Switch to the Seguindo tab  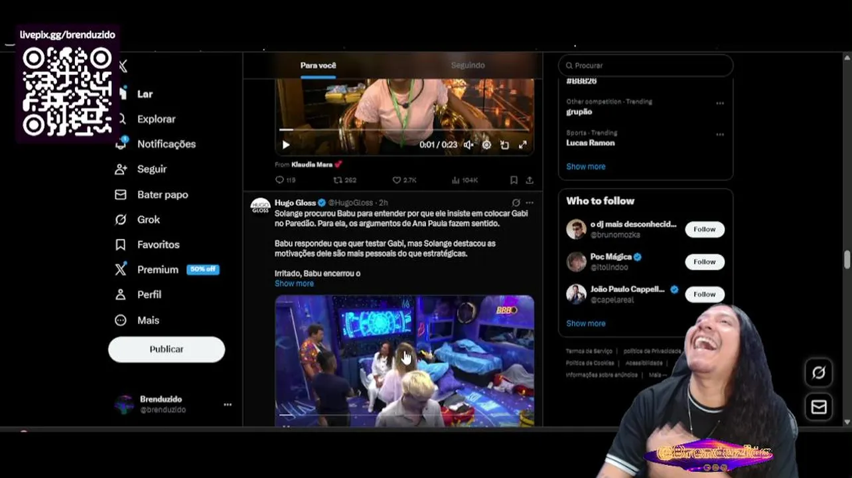pyautogui.click(x=468, y=65)
